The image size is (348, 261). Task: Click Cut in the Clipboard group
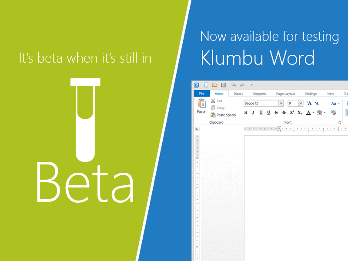click(x=216, y=101)
